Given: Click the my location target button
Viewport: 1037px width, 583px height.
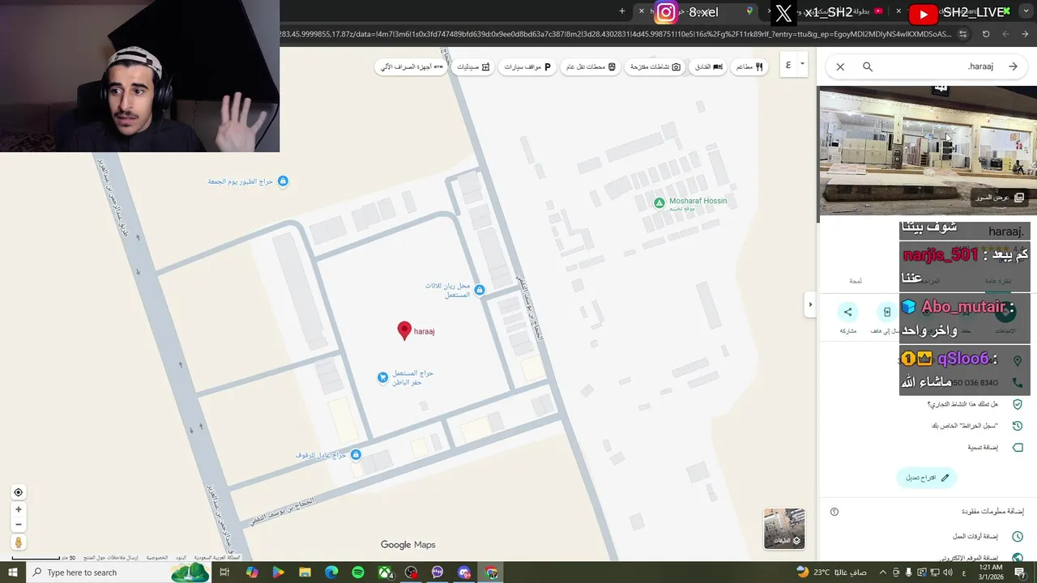Looking at the screenshot, I should click(x=19, y=492).
